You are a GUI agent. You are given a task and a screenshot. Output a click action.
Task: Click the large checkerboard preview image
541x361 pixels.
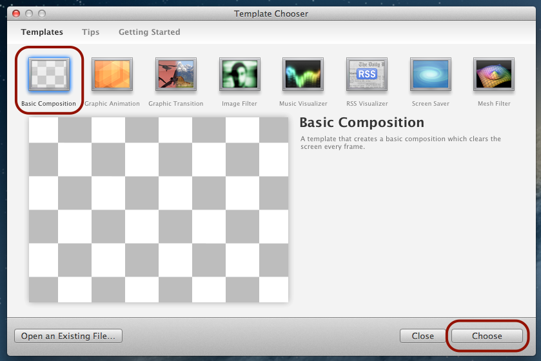pyautogui.click(x=158, y=210)
